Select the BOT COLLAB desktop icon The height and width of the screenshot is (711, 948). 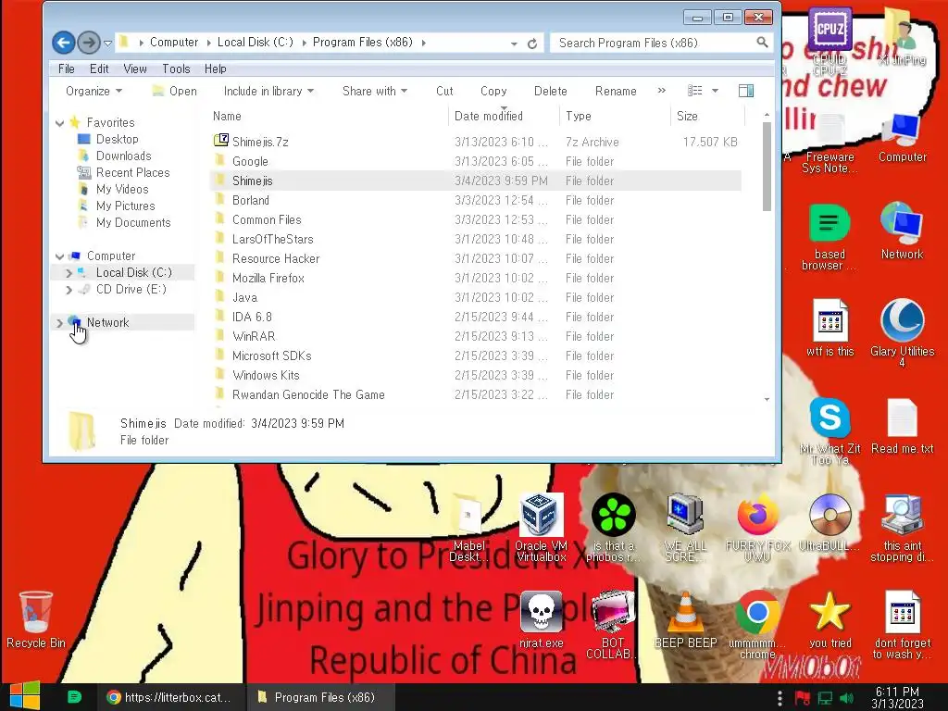point(612,625)
